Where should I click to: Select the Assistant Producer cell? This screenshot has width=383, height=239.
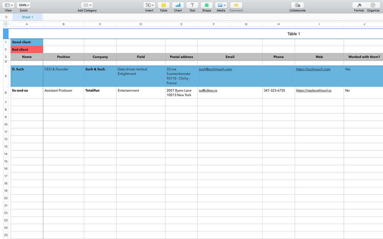coord(63,93)
